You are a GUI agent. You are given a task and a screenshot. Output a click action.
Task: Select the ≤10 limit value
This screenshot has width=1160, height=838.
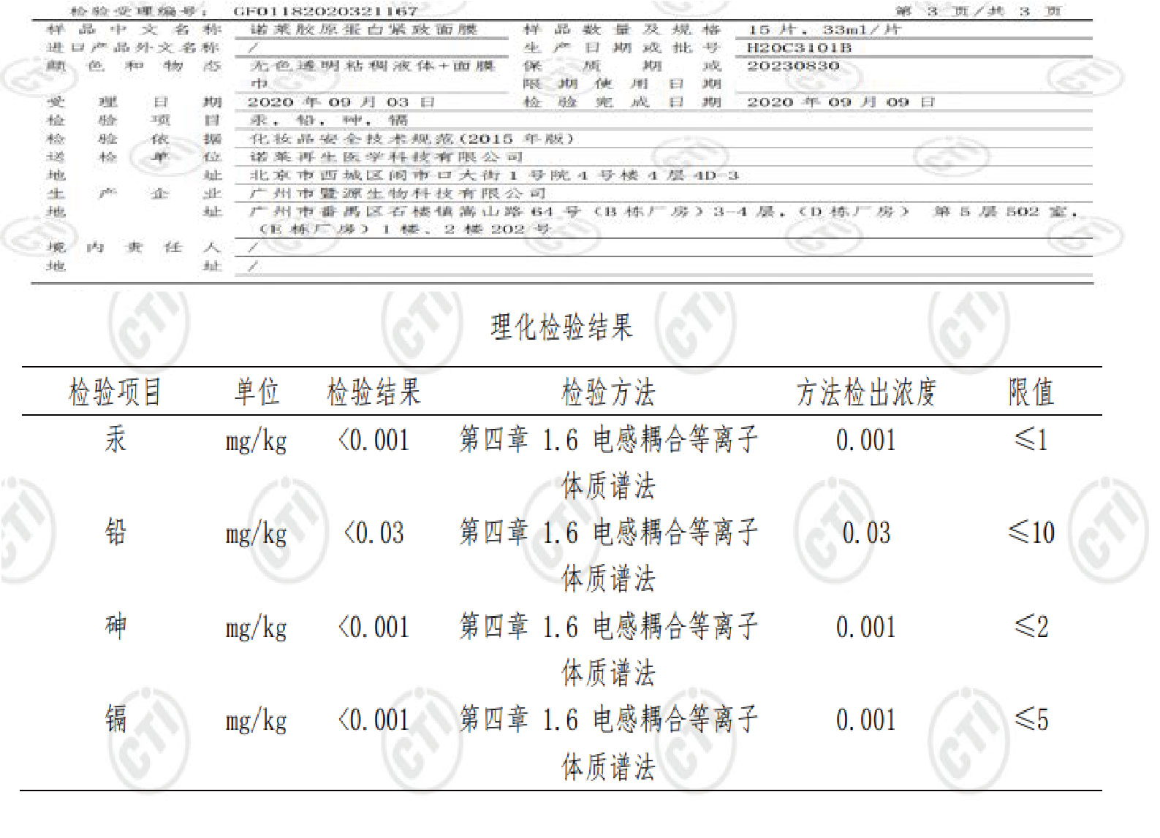(1031, 533)
